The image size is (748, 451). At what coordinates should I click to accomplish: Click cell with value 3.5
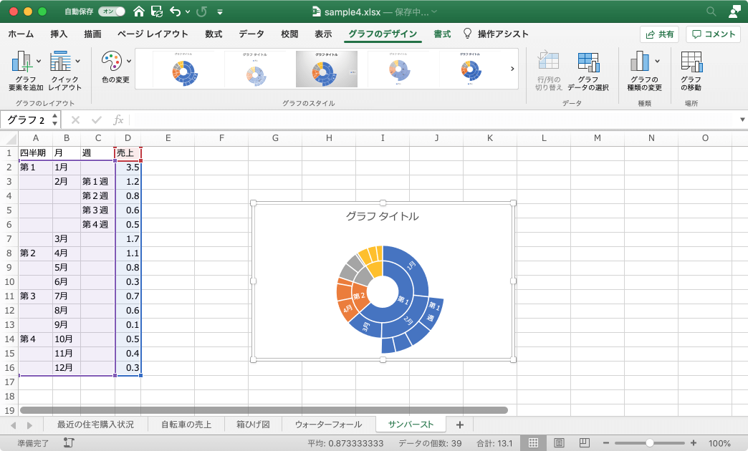(128, 168)
